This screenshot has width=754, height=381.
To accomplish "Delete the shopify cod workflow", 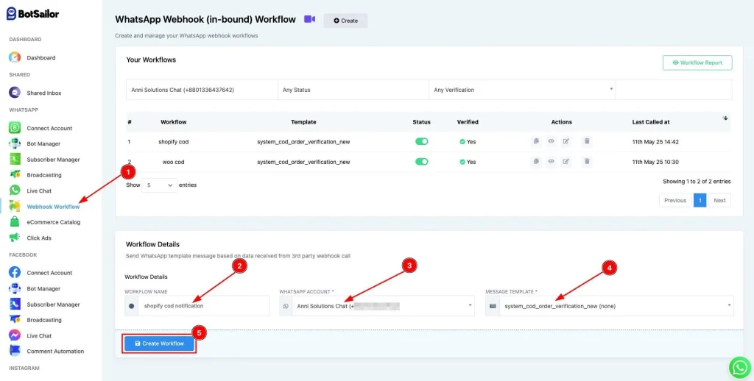I will pos(587,141).
